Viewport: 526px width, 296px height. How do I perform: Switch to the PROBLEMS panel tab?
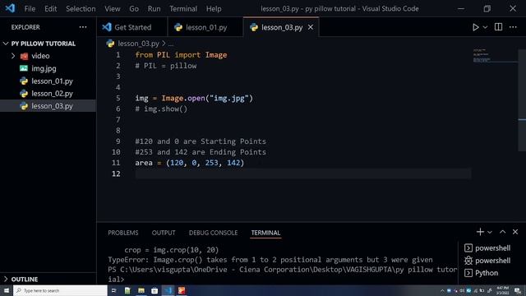point(122,233)
